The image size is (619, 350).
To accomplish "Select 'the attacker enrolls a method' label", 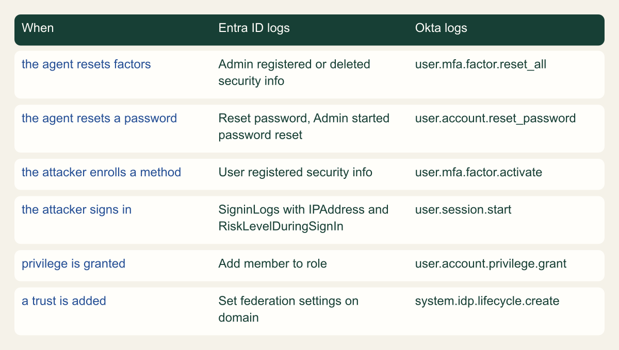I will pyautogui.click(x=101, y=172).
